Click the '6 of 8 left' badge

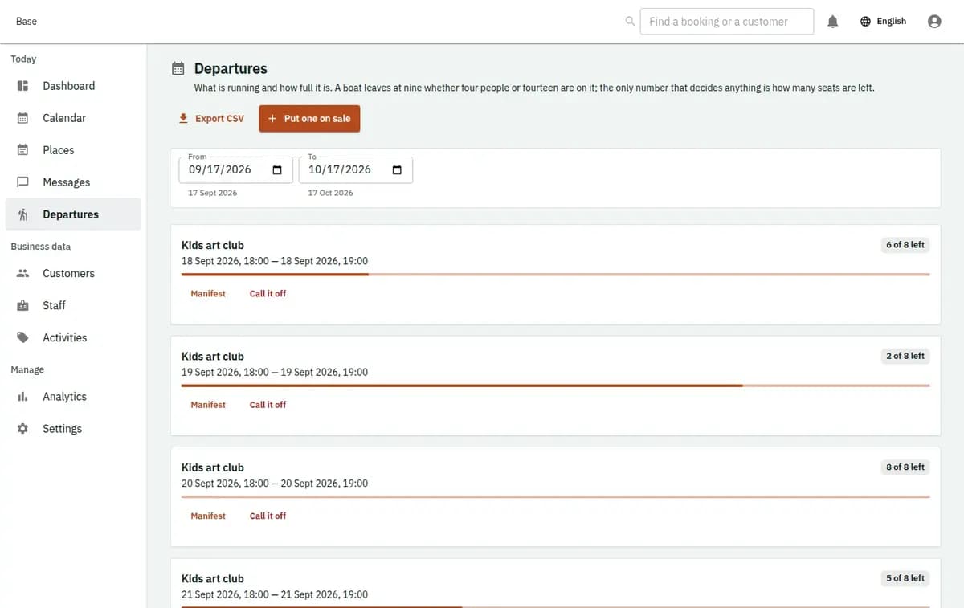[905, 245]
